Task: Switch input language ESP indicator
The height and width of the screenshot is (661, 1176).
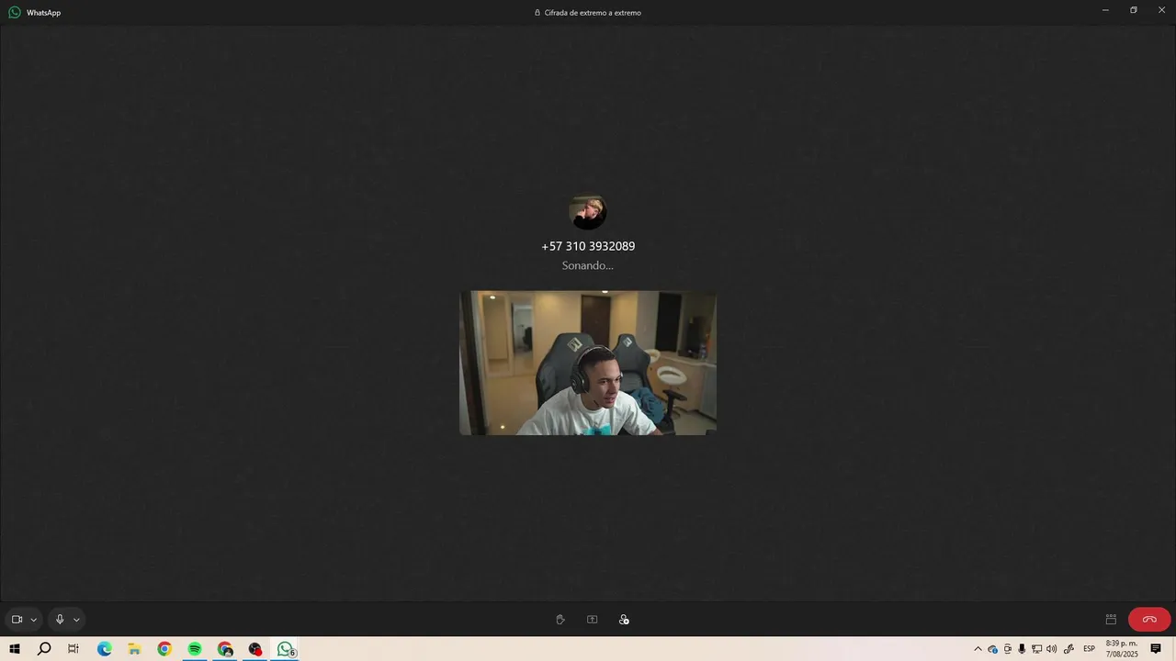Action: (x=1090, y=649)
